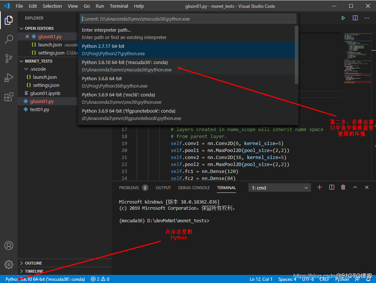Open the Manage gear icon
The image size is (376, 283).
(x=8, y=265)
